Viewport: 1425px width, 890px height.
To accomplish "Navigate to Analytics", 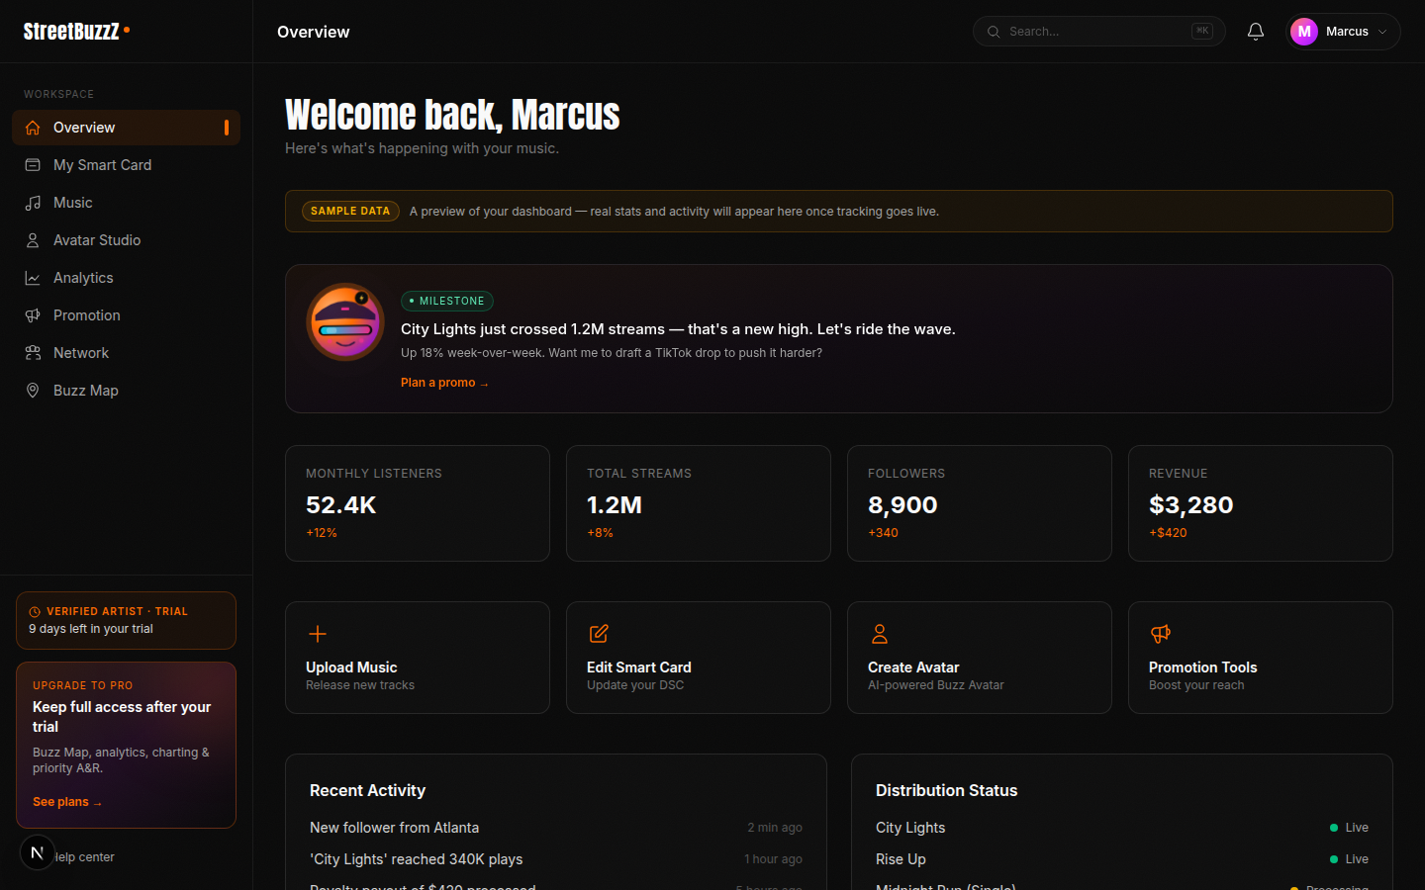I will [x=126, y=278].
